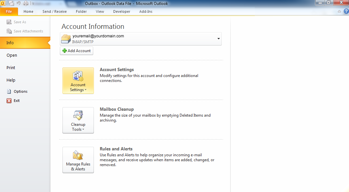Click the "Account Information" page heading

93,27
